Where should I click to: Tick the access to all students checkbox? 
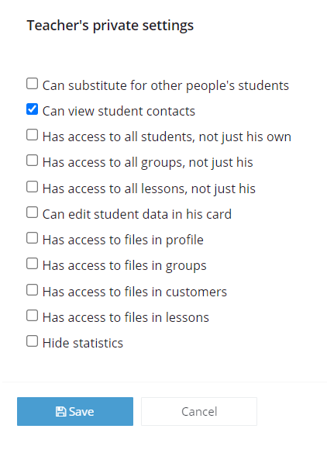click(32, 135)
